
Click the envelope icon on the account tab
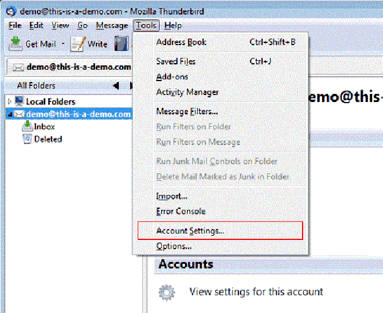tap(19, 67)
